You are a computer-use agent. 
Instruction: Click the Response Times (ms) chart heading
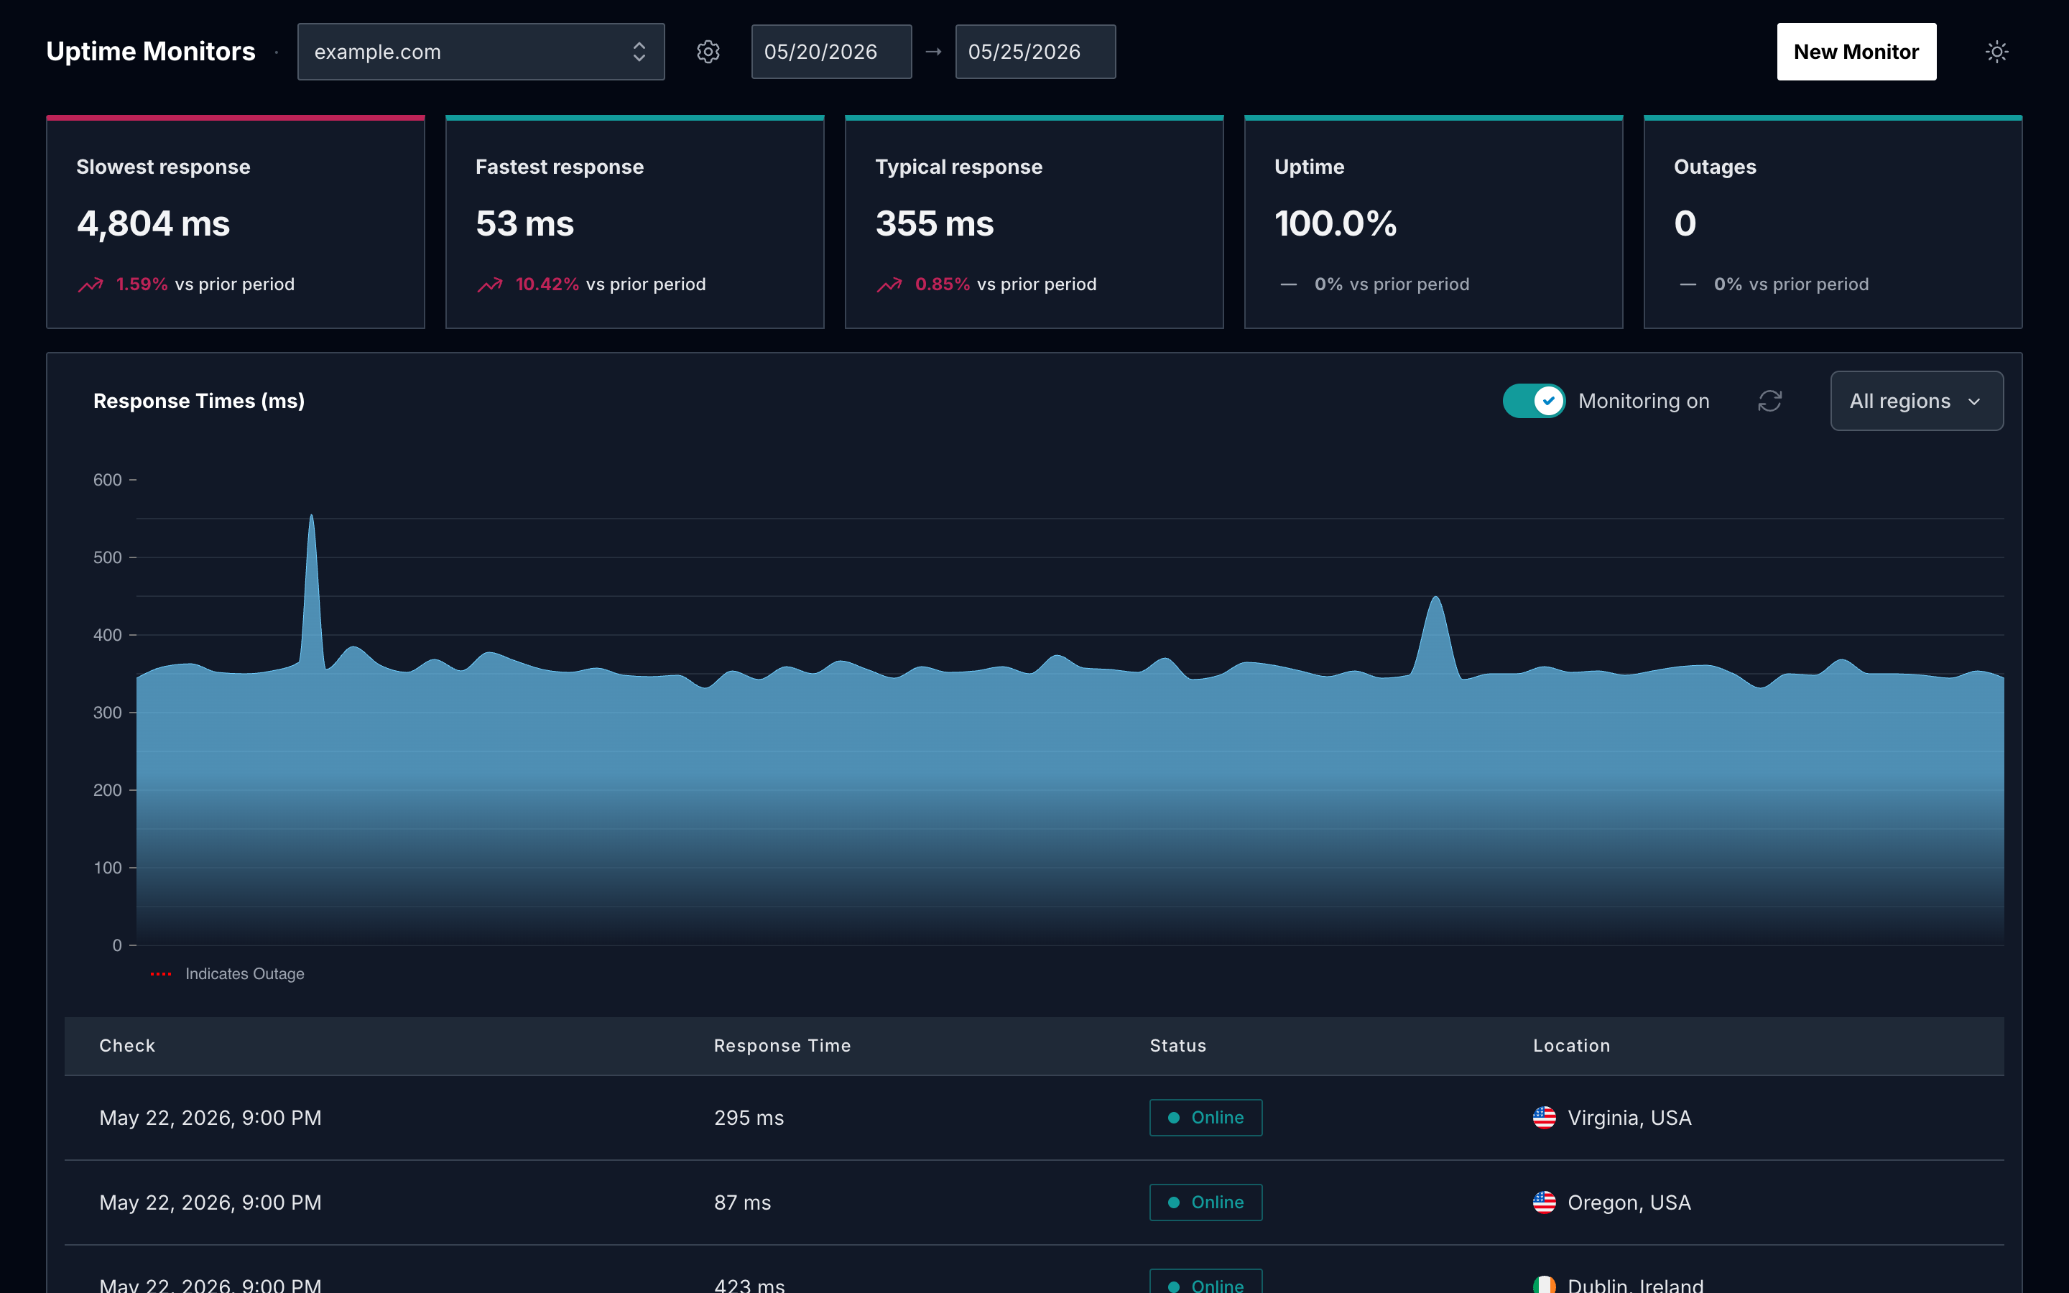[x=199, y=401]
